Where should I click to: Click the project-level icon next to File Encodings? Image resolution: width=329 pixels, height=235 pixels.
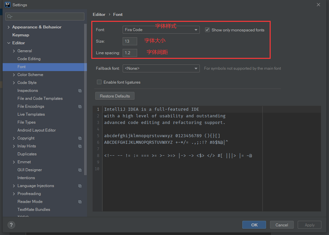pos(80,106)
